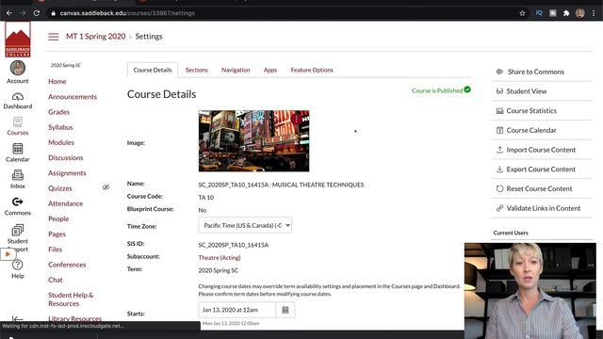This screenshot has width=603, height=339.
Task: Open Modules in course menu
Action: click(x=61, y=142)
